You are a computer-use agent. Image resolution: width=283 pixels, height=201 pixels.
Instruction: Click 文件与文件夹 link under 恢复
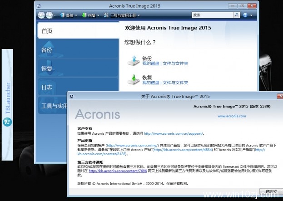(x=175, y=83)
